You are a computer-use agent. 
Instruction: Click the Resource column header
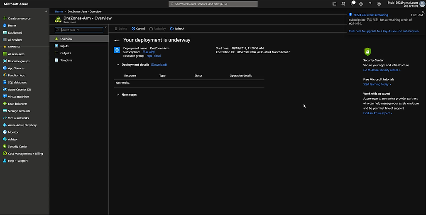click(x=130, y=76)
